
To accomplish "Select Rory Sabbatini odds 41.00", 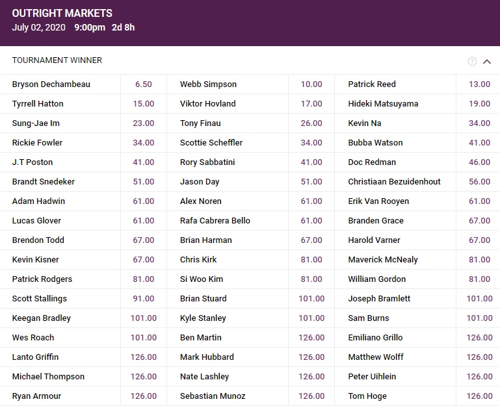I will coord(311,162).
